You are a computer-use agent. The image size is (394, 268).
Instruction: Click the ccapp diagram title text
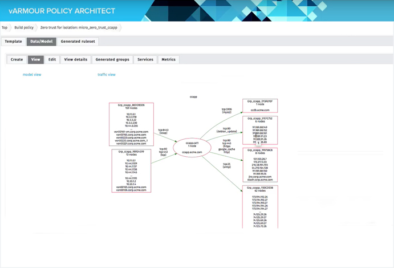[193, 97]
